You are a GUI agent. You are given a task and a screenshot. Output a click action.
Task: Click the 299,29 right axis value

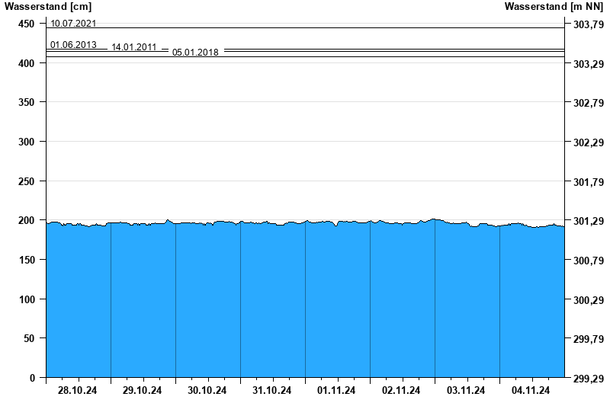[x=587, y=379]
